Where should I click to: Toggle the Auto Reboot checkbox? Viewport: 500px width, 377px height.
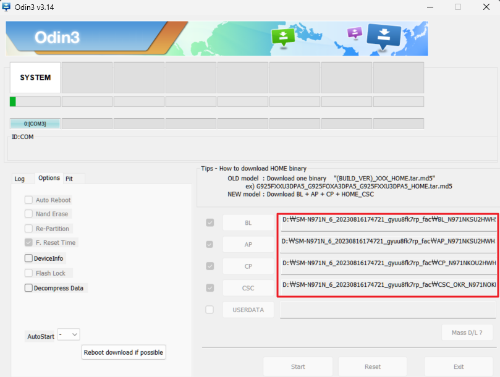click(28, 200)
